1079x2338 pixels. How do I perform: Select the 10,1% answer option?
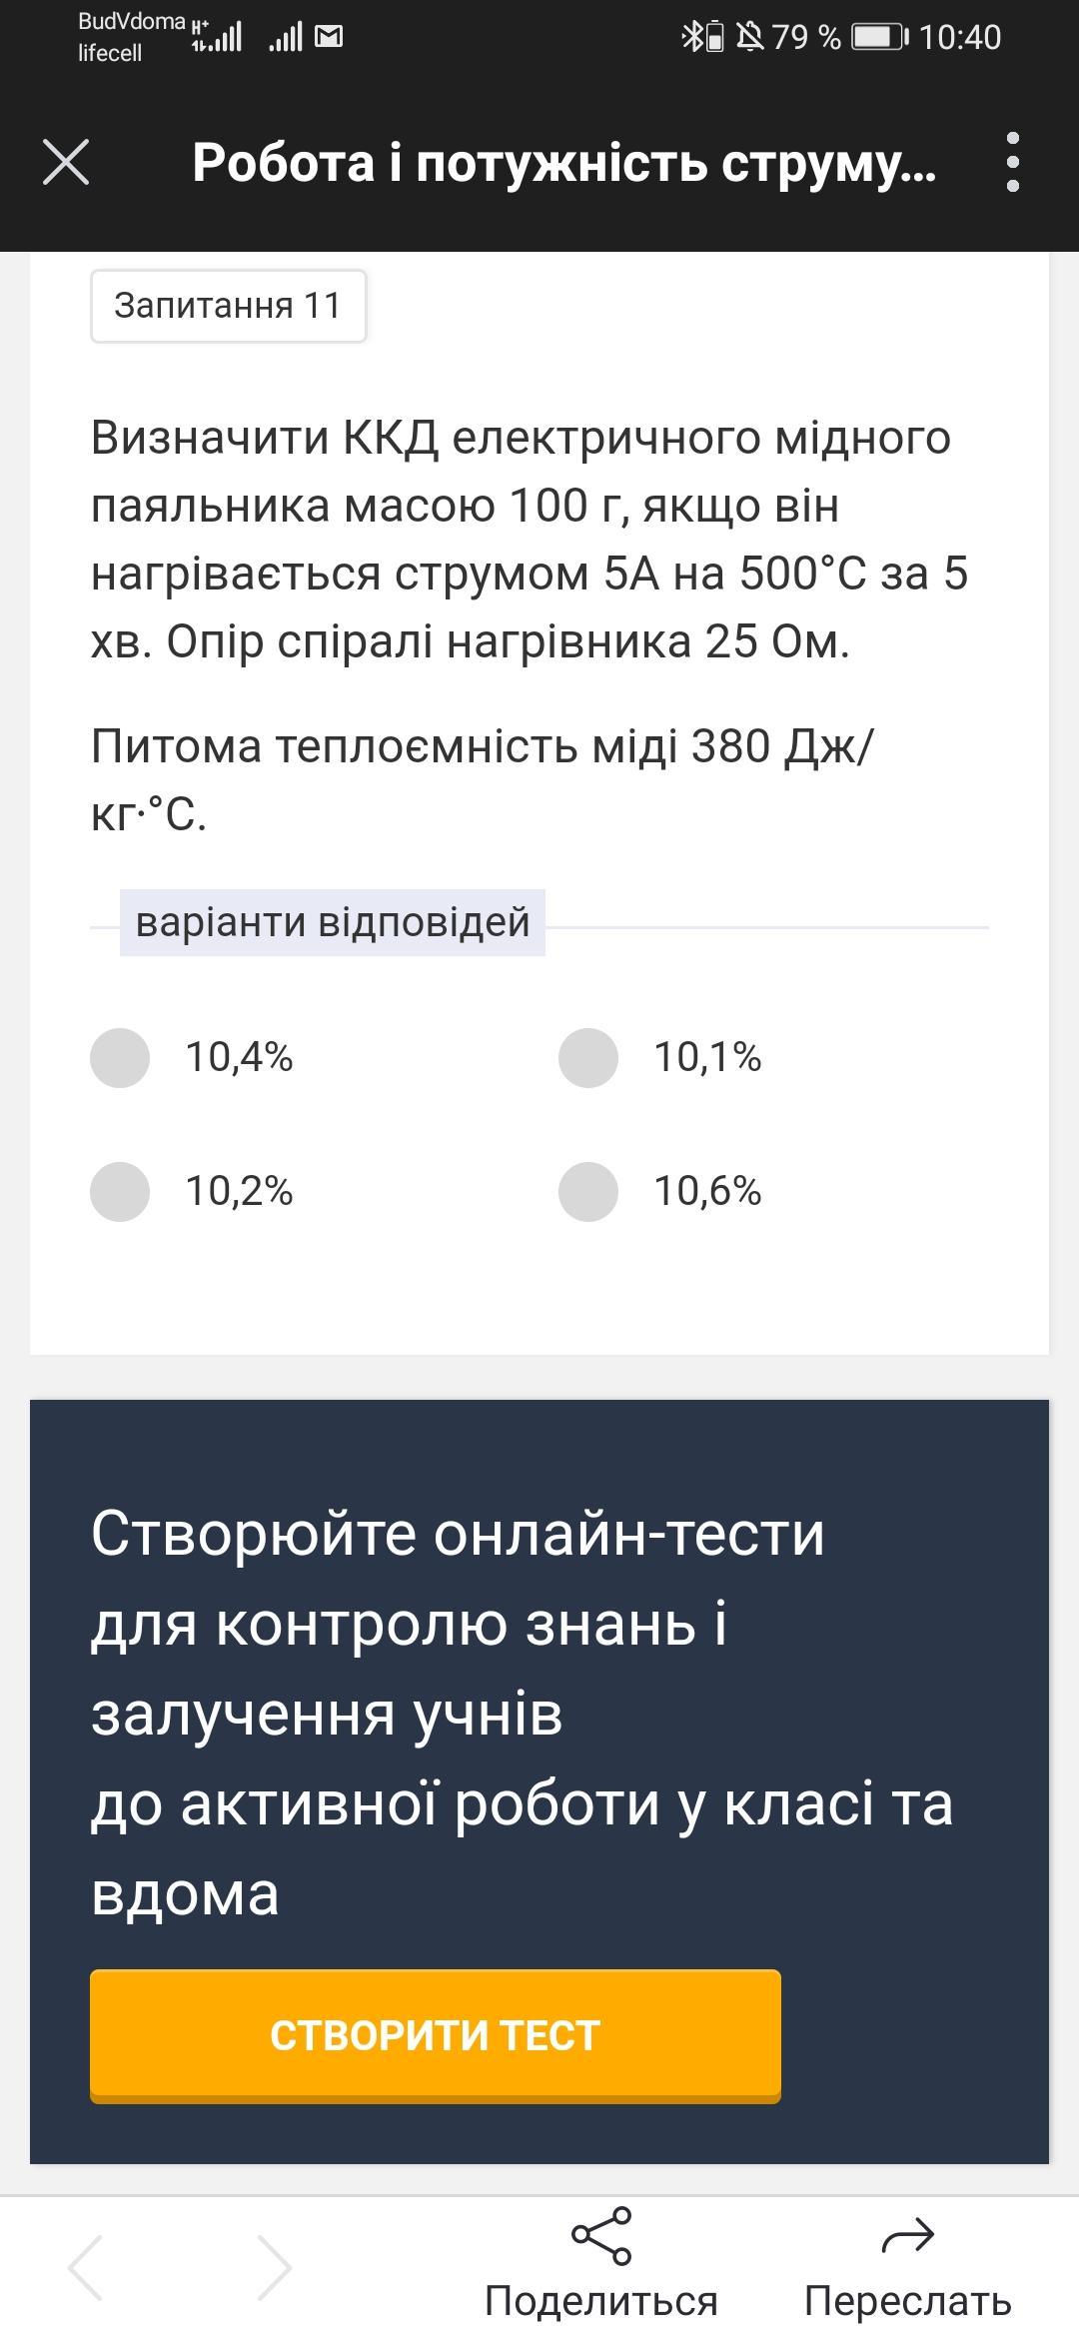[588, 1058]
